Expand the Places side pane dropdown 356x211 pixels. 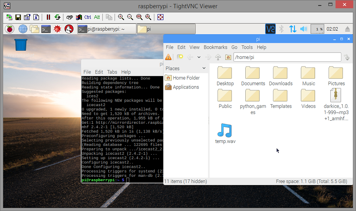coord(204,68)
